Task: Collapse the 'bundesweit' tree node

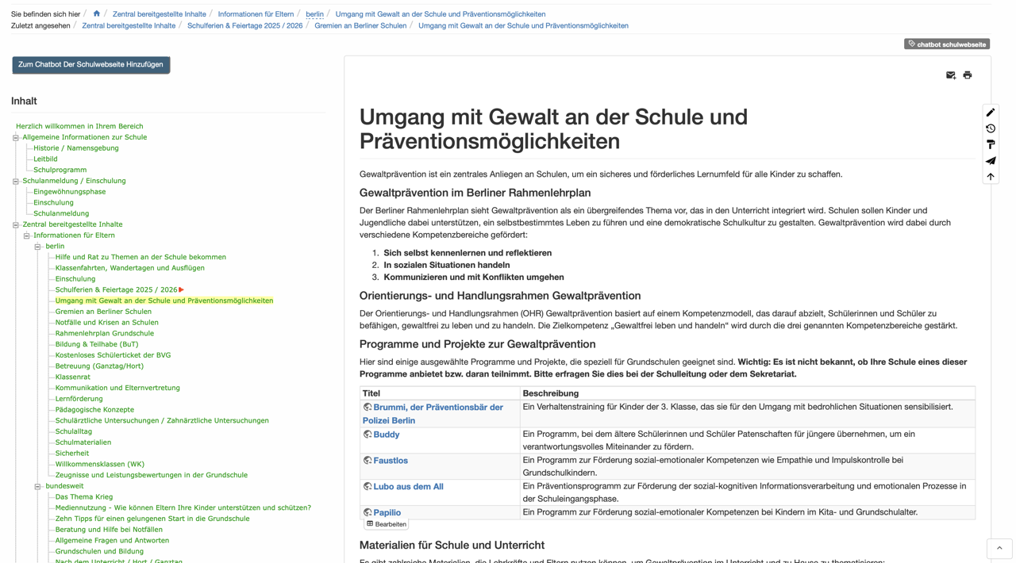Action: point(37,487)
